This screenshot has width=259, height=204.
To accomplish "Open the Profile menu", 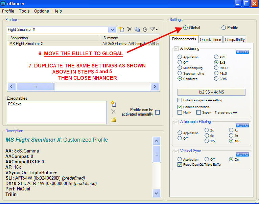I will [8, 11].
